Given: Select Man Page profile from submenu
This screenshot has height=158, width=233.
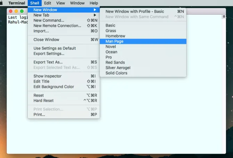Looking at the screenshot, I should coord(114,41).
